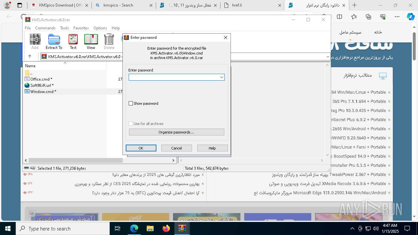Show hidden system tray icons
418x235 pixels.
(x=352, y=228)
